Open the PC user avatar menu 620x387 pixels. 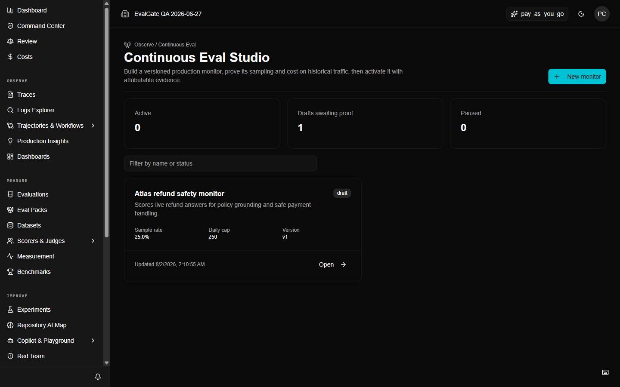(602, 14)
